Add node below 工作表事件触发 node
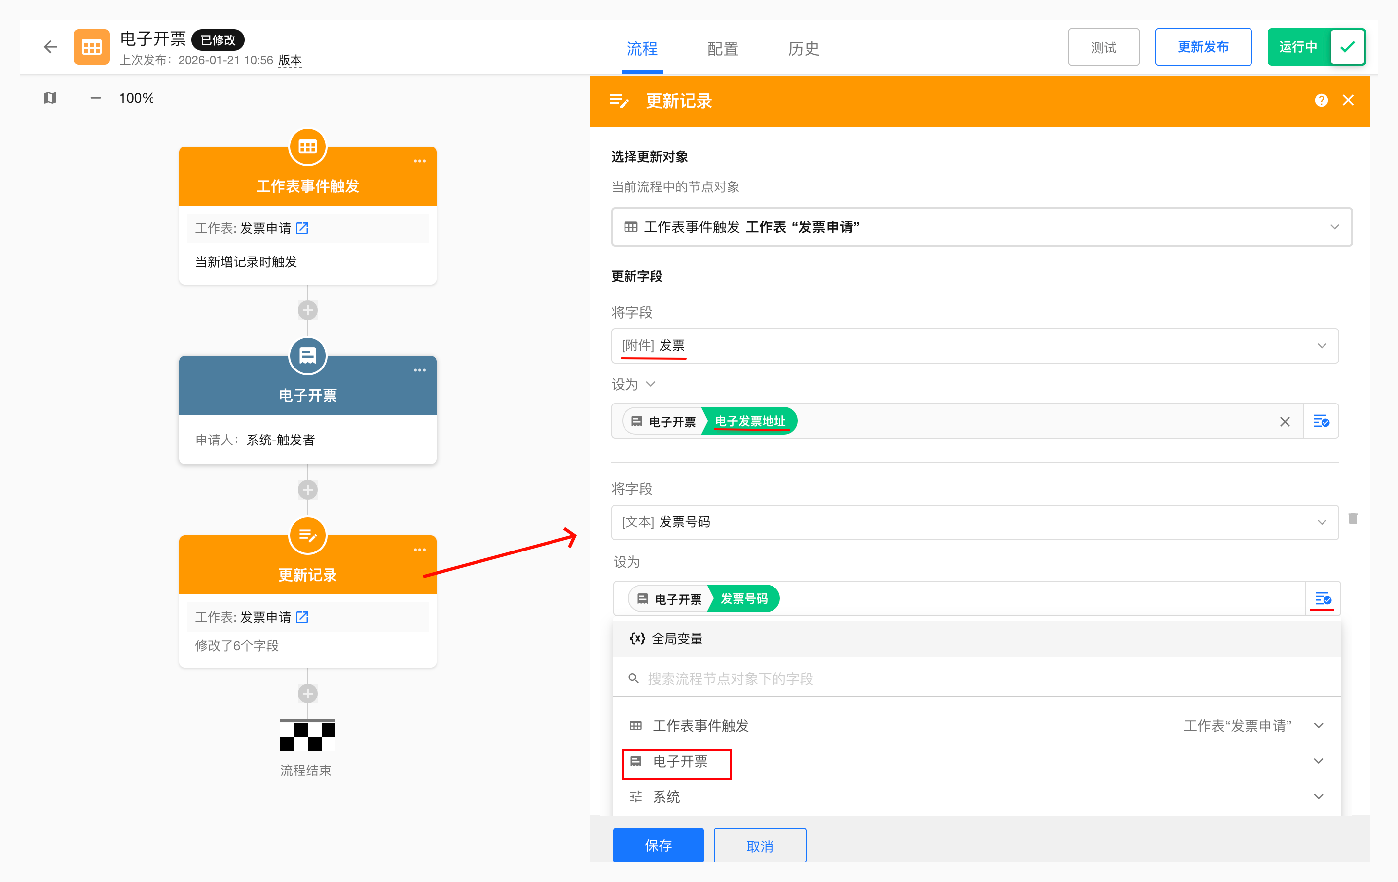The image size is (1398, 882). 308,310
